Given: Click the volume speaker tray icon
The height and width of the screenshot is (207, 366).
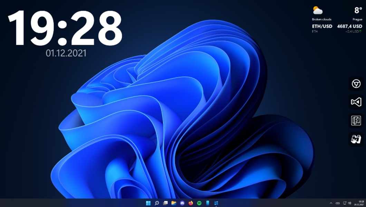Looking at the screenshot, I should click(x=350, y=203).
